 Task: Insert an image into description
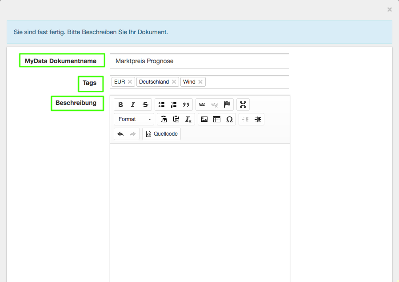pos(204,119)
